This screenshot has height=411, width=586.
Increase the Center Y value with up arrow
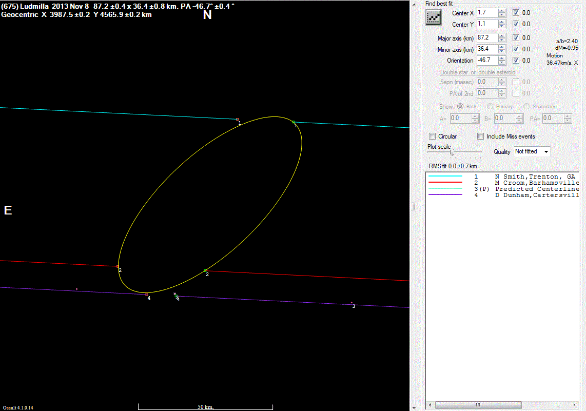click(x=502, y=22)
